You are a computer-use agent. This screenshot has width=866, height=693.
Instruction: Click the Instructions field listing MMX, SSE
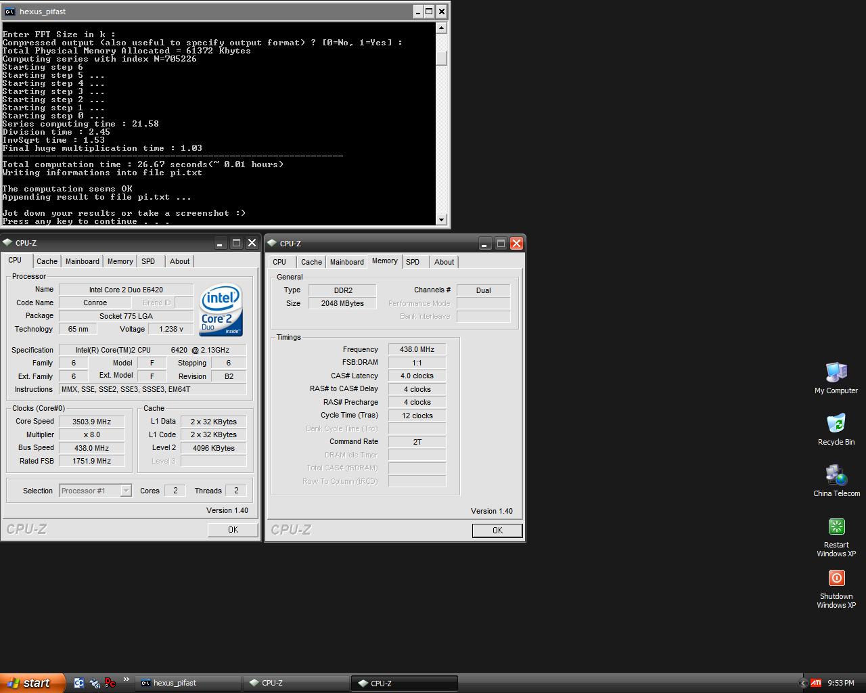click(x=153, y=389)
